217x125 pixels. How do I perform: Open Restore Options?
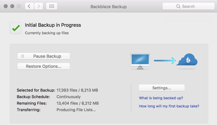point(44,66)
